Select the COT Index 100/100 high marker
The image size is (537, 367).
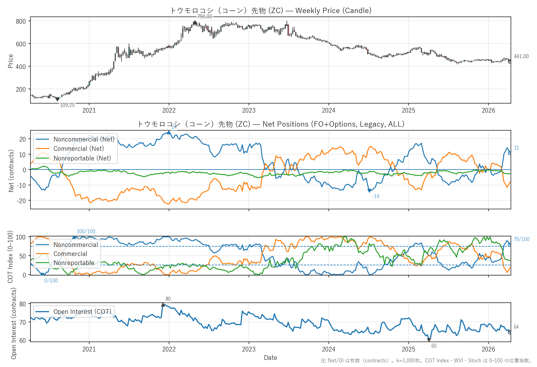tap(74, 237)
